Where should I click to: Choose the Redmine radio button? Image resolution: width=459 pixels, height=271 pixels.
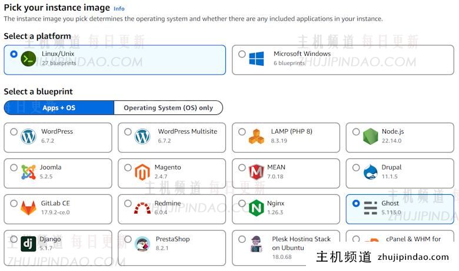(x=128, y=204)
